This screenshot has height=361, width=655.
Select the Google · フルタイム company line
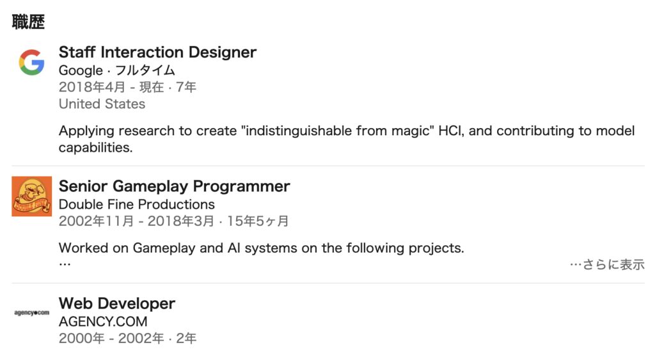coord(117,70)
